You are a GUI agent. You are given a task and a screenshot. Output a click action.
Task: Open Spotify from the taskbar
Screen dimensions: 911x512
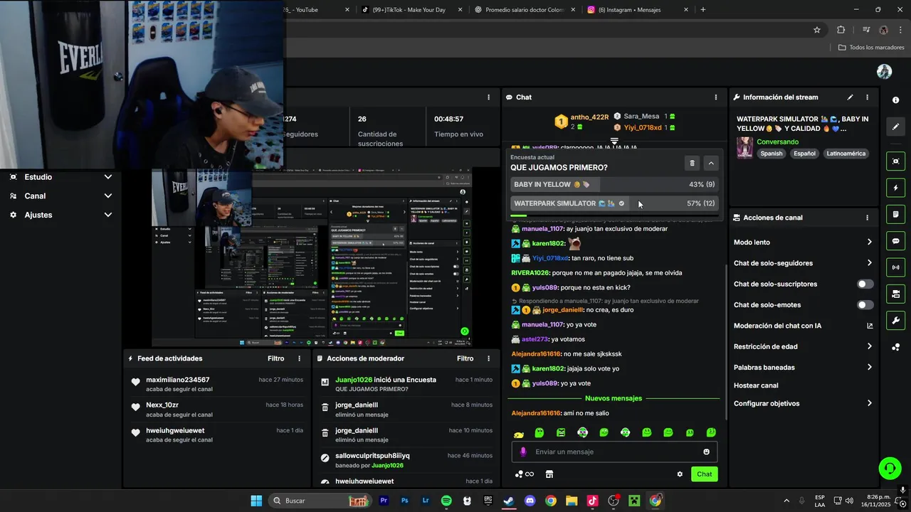[x=446, y=501]
